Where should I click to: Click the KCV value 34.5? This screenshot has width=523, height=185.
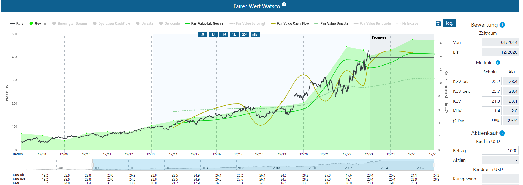pyautogui.click(x=262, y=183)
